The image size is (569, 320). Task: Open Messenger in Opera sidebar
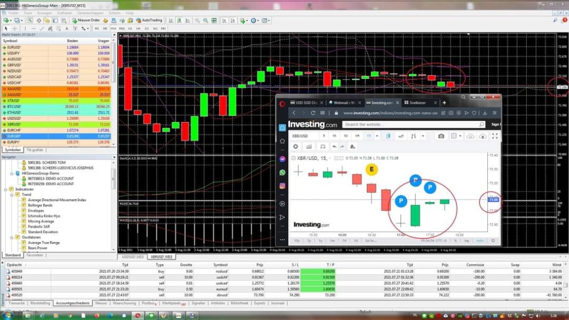(282, 159)
